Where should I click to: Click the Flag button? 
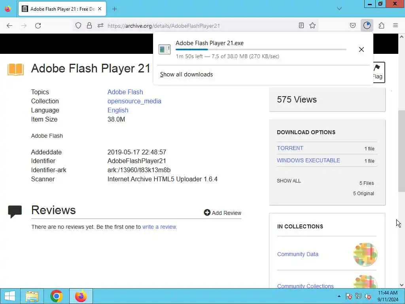[379, 72]
